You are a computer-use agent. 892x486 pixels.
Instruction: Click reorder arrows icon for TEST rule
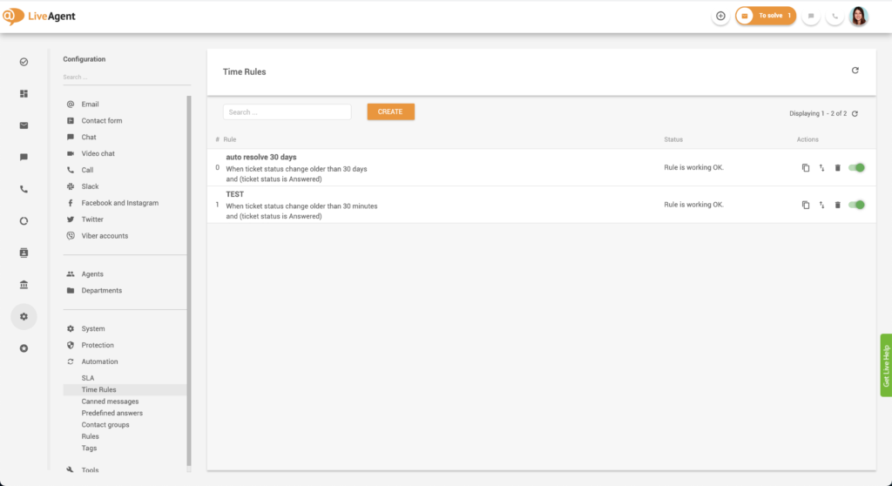tap(821, 206)
